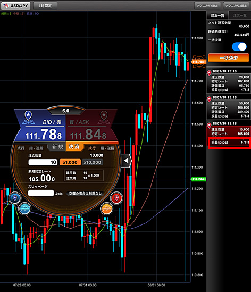Viewport: 251px width, 292px height.
Task: Toggle the 一括決済 switch
Action: tap(239, 47)
